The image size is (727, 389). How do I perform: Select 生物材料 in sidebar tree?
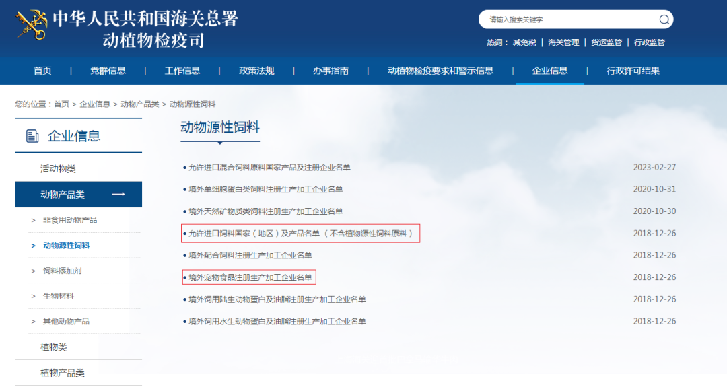58,296
